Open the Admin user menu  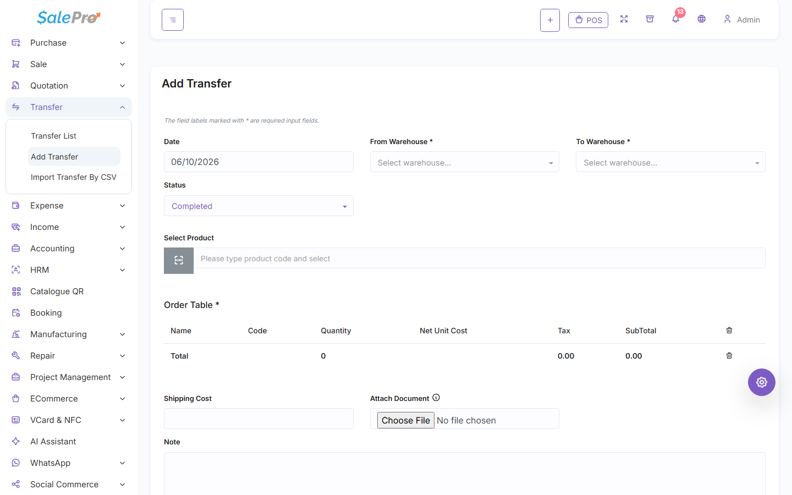tap(741, 20)
